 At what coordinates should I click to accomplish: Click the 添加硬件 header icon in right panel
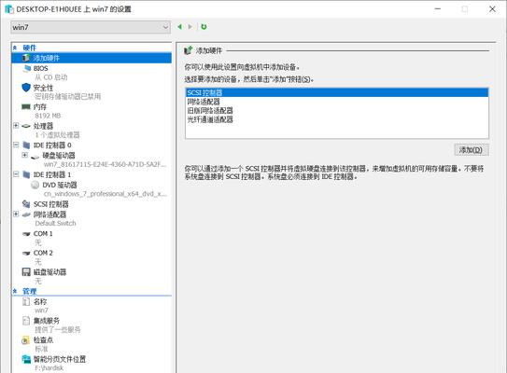point(189,50)
